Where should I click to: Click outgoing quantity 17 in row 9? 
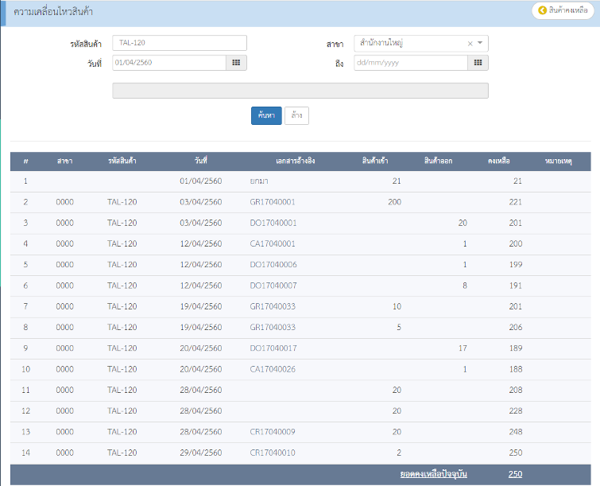click(x=463, y=348)
